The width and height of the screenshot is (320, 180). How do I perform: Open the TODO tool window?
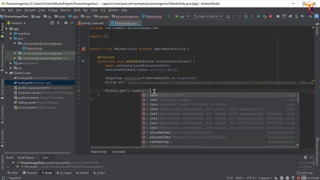(x=12, y=173)
